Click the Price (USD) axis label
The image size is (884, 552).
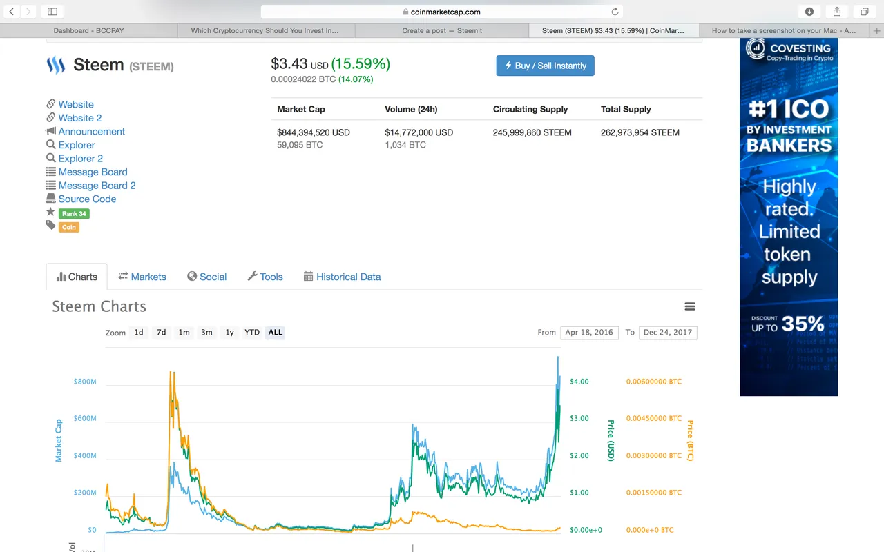[x=611, y=440]
